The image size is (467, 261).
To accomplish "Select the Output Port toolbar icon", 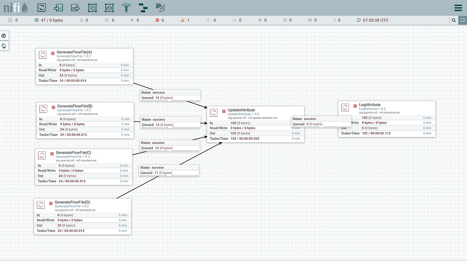I will (75, 7).
